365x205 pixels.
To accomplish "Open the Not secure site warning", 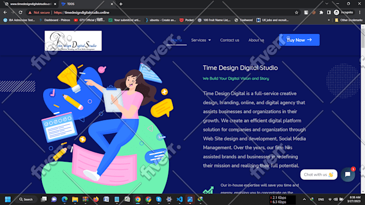I will tap(39, 12).
